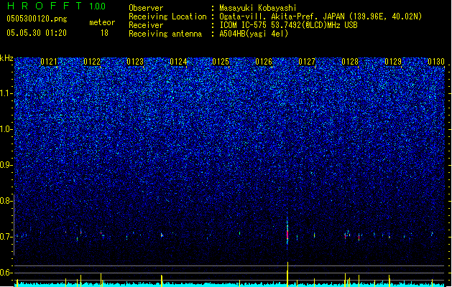Click the 'Observer' field label
The image size is (452, 287).
point(146,8)
